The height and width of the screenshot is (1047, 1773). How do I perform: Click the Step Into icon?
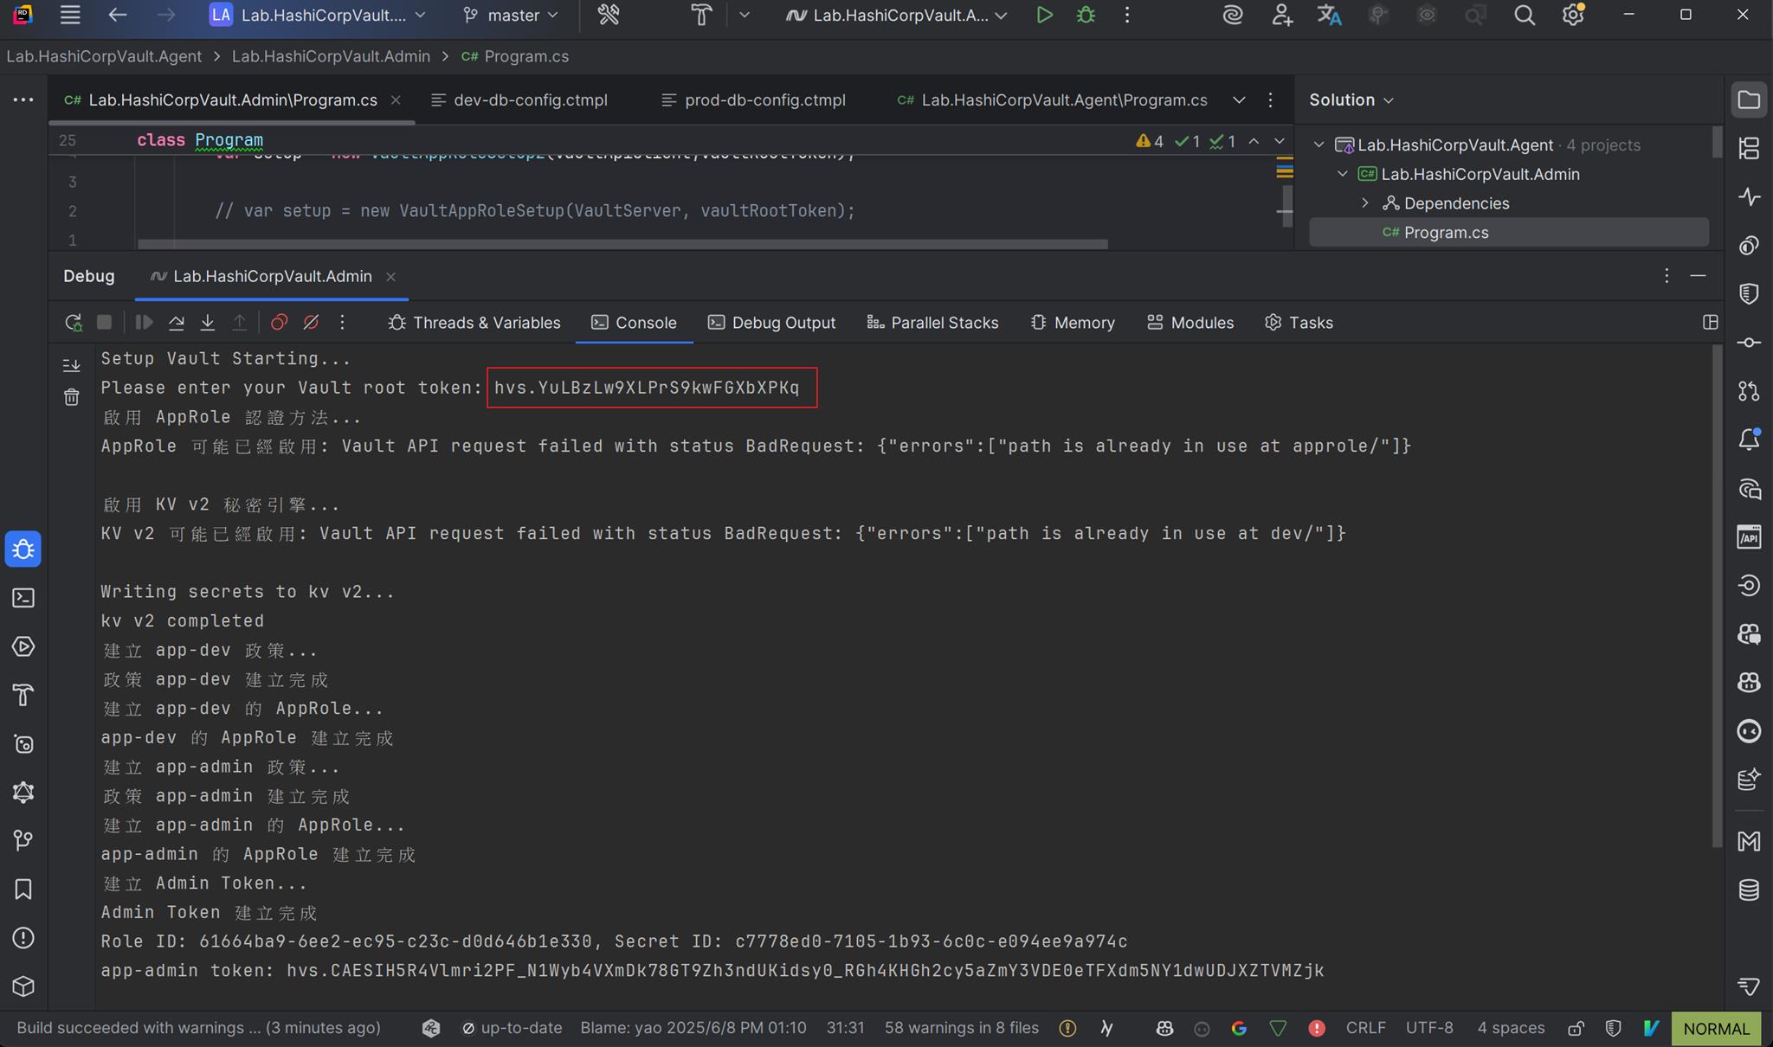[208, 323]
